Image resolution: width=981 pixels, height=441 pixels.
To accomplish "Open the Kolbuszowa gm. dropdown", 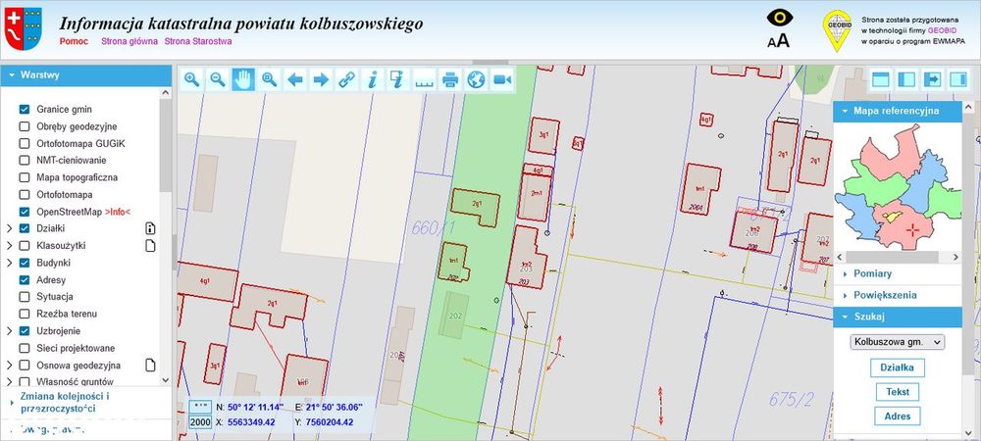I will click(x=898, y=342).
